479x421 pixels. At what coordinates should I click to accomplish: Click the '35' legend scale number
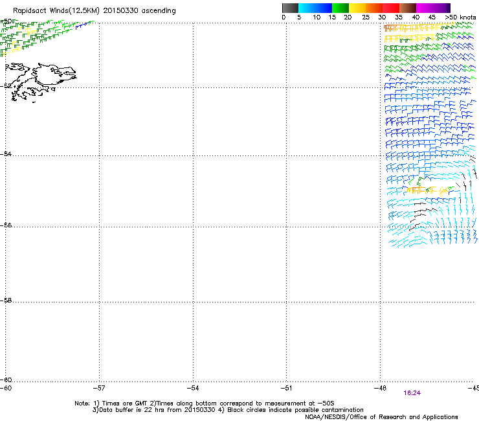[399, 17]
